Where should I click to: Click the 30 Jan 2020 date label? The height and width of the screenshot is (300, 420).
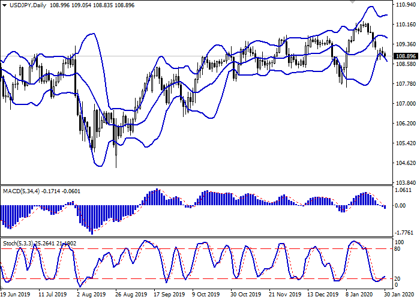point(399,295)
